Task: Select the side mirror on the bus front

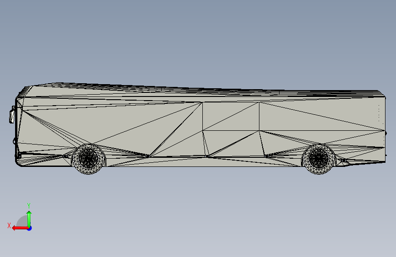Action: click(x=12, y=116)
